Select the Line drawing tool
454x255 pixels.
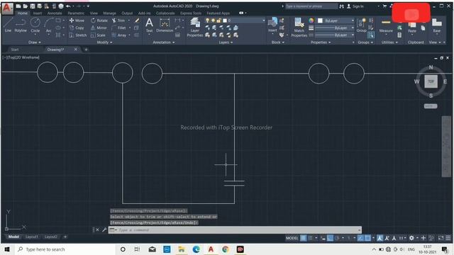point(8,24)
